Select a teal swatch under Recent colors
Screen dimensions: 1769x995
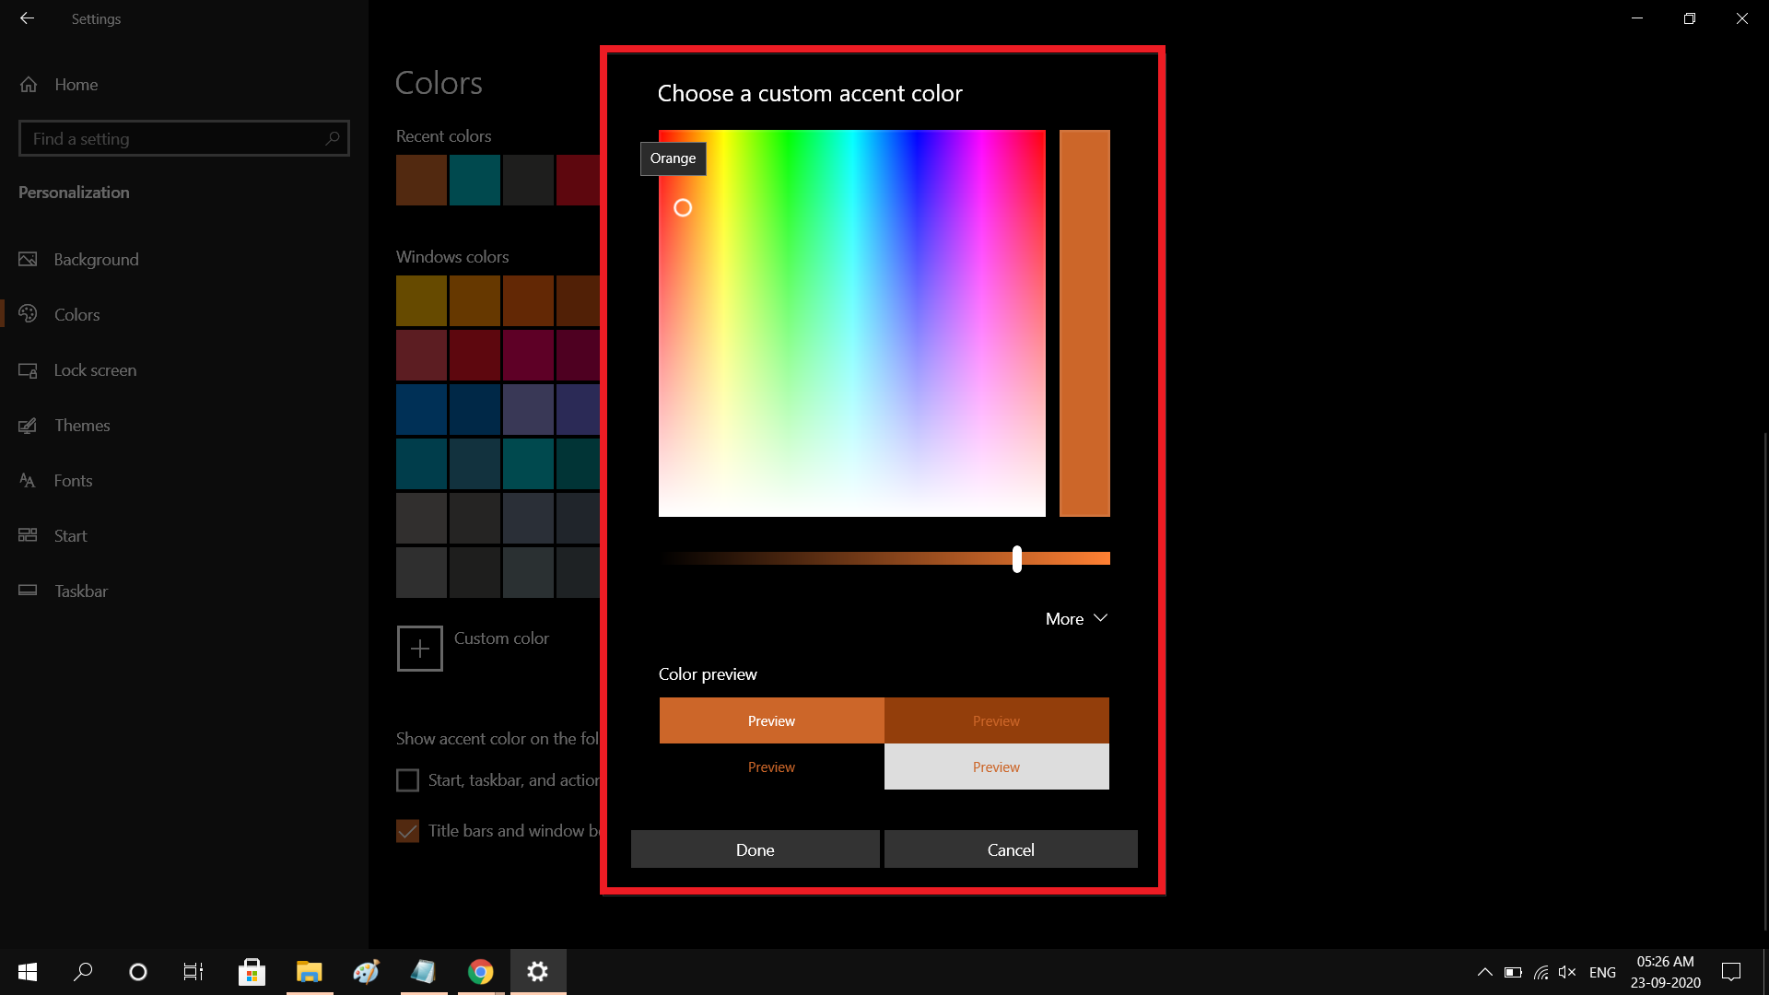point(474,180)
